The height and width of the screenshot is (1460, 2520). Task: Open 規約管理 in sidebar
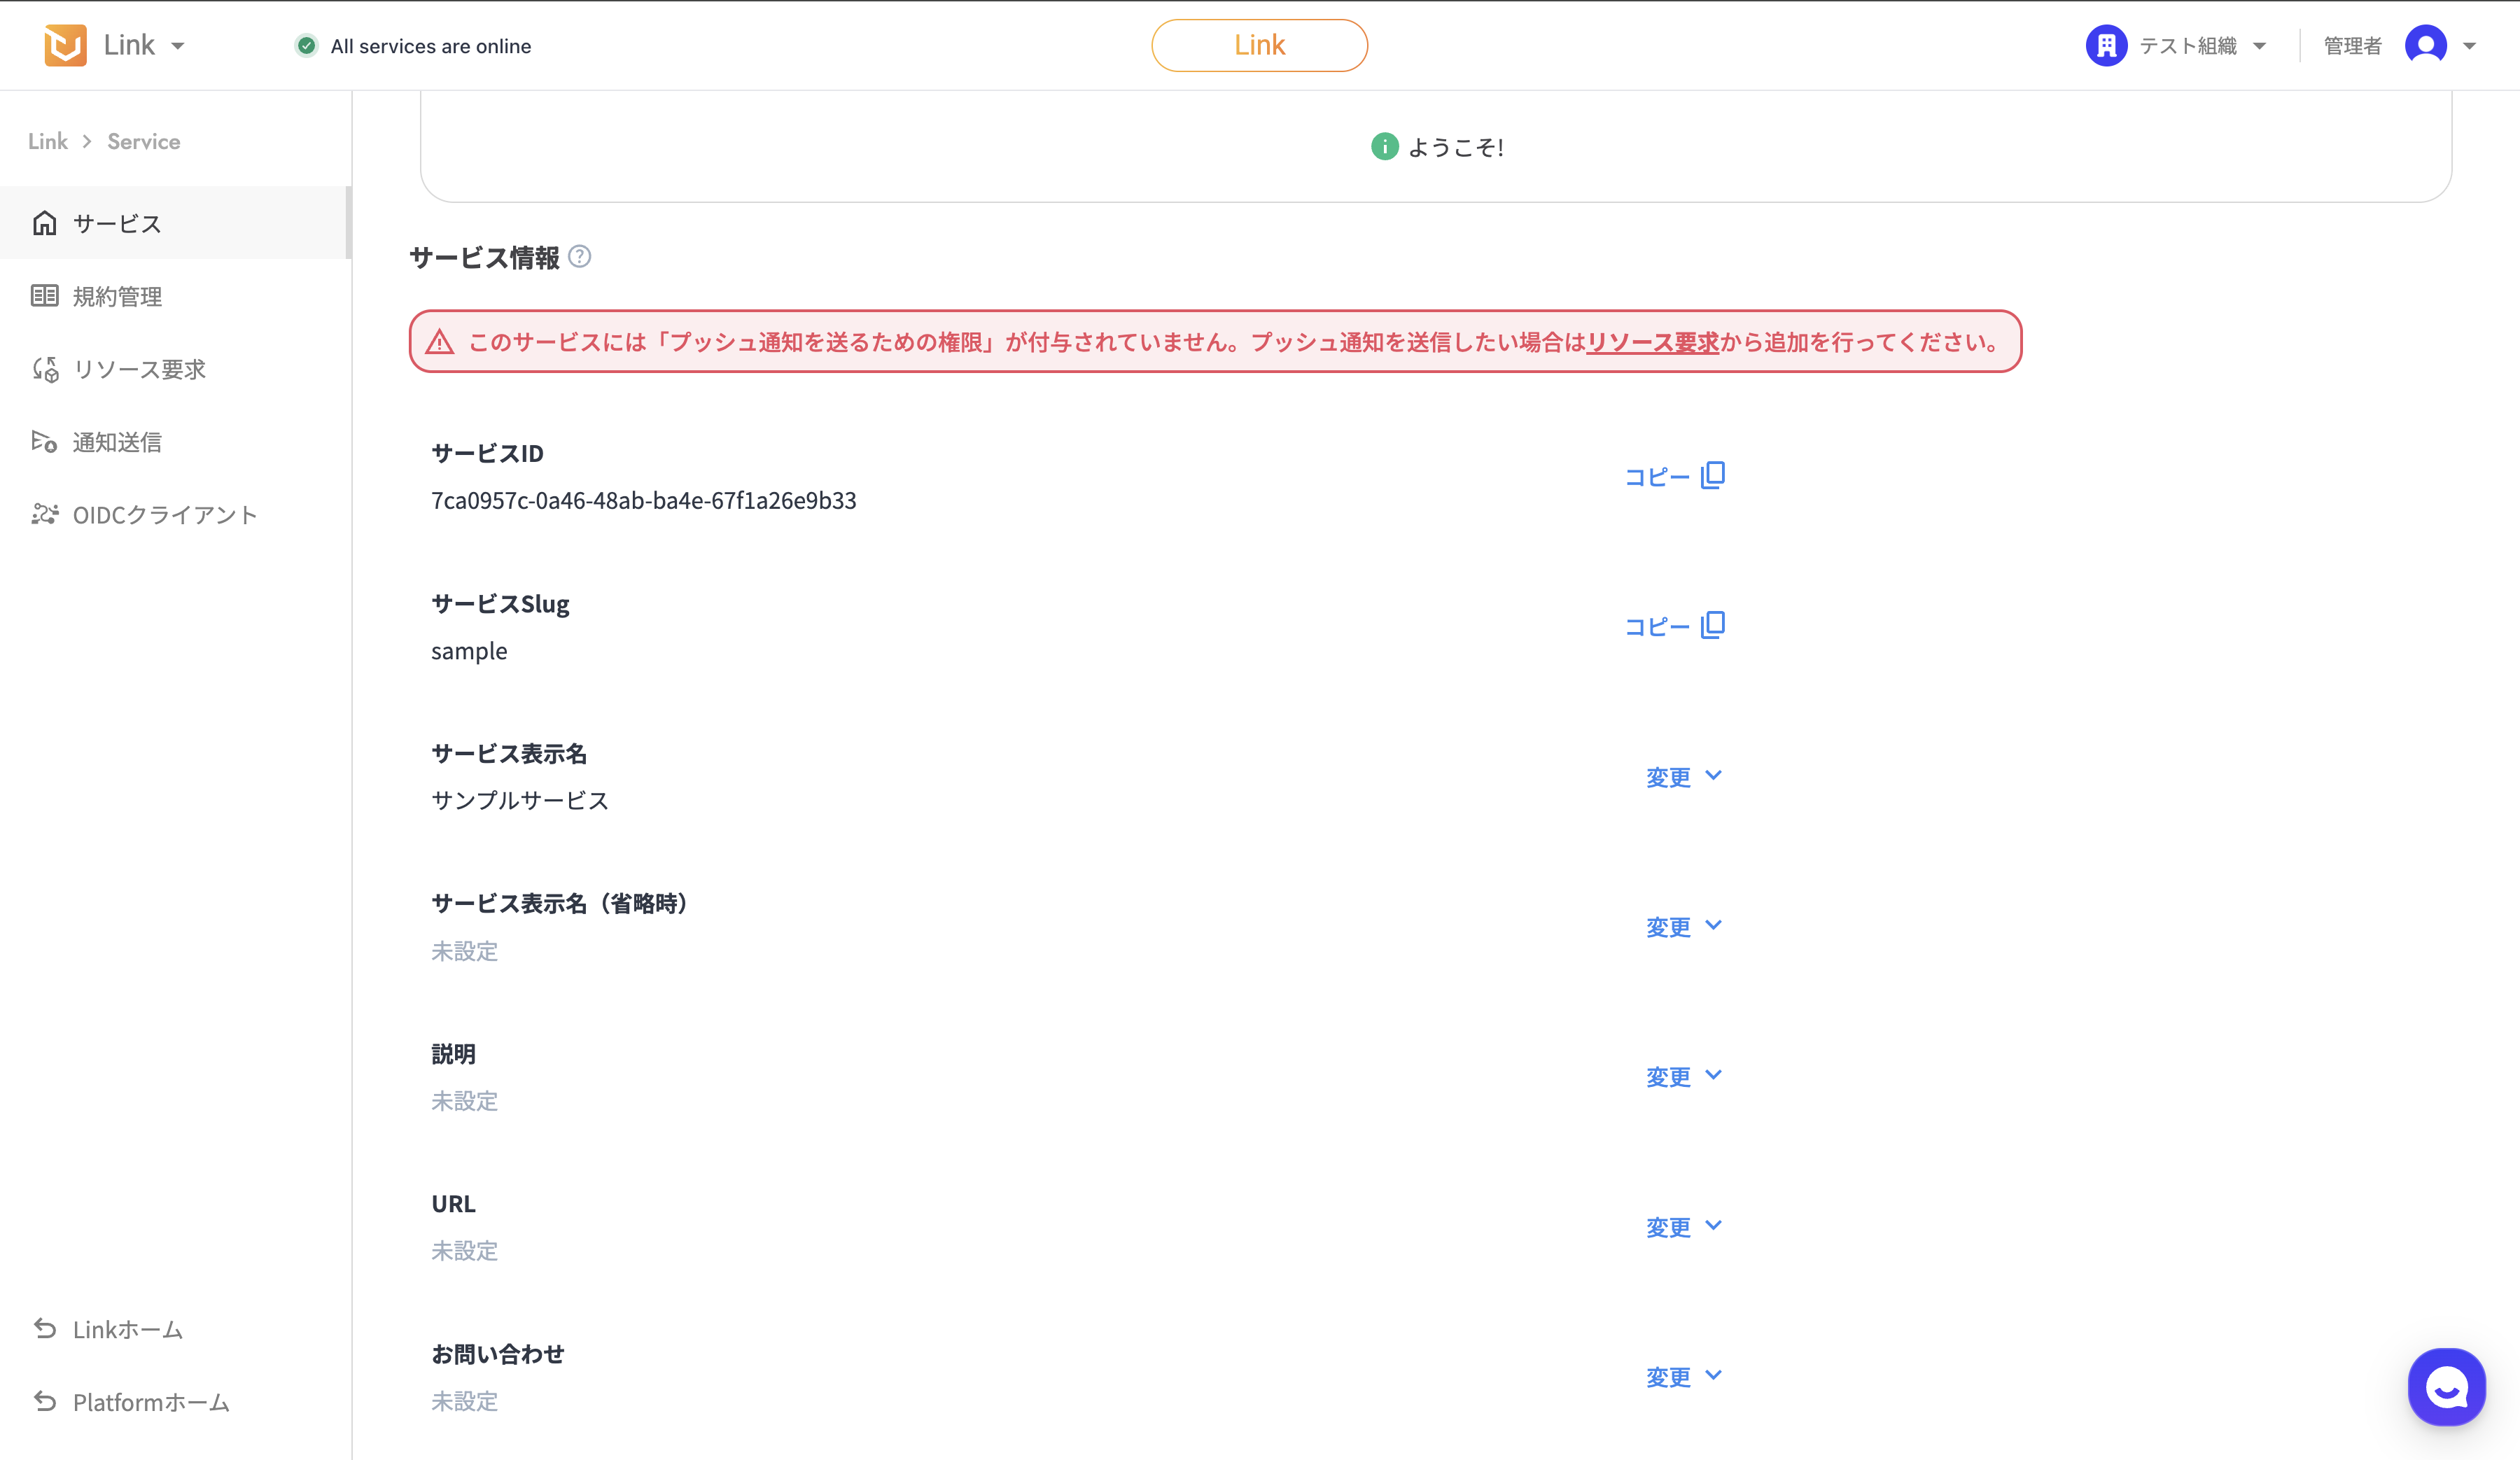pyautogui.click(x=117, y=296)
